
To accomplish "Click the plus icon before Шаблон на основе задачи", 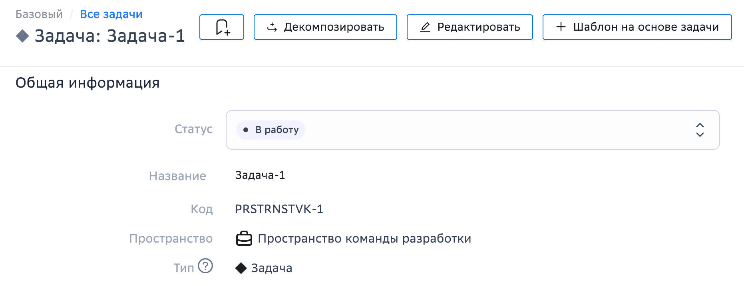I will [561, 27].
